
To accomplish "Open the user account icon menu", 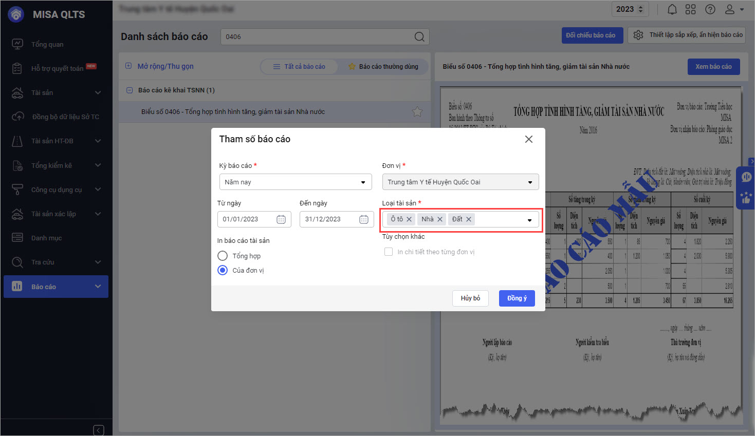I will click(734, 9).
